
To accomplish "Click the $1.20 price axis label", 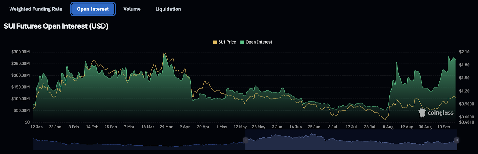I will tap(464, 91).
